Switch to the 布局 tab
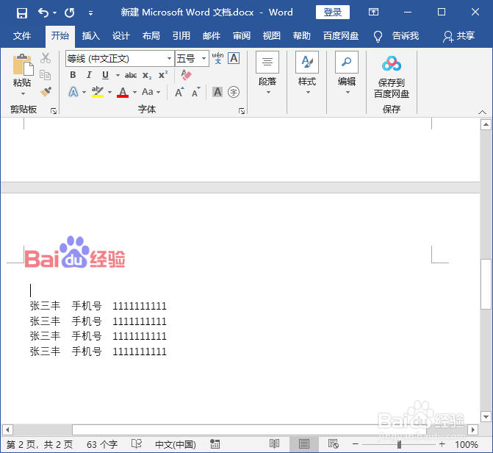This screenshot has height=453, width=493. click(151, 36)
